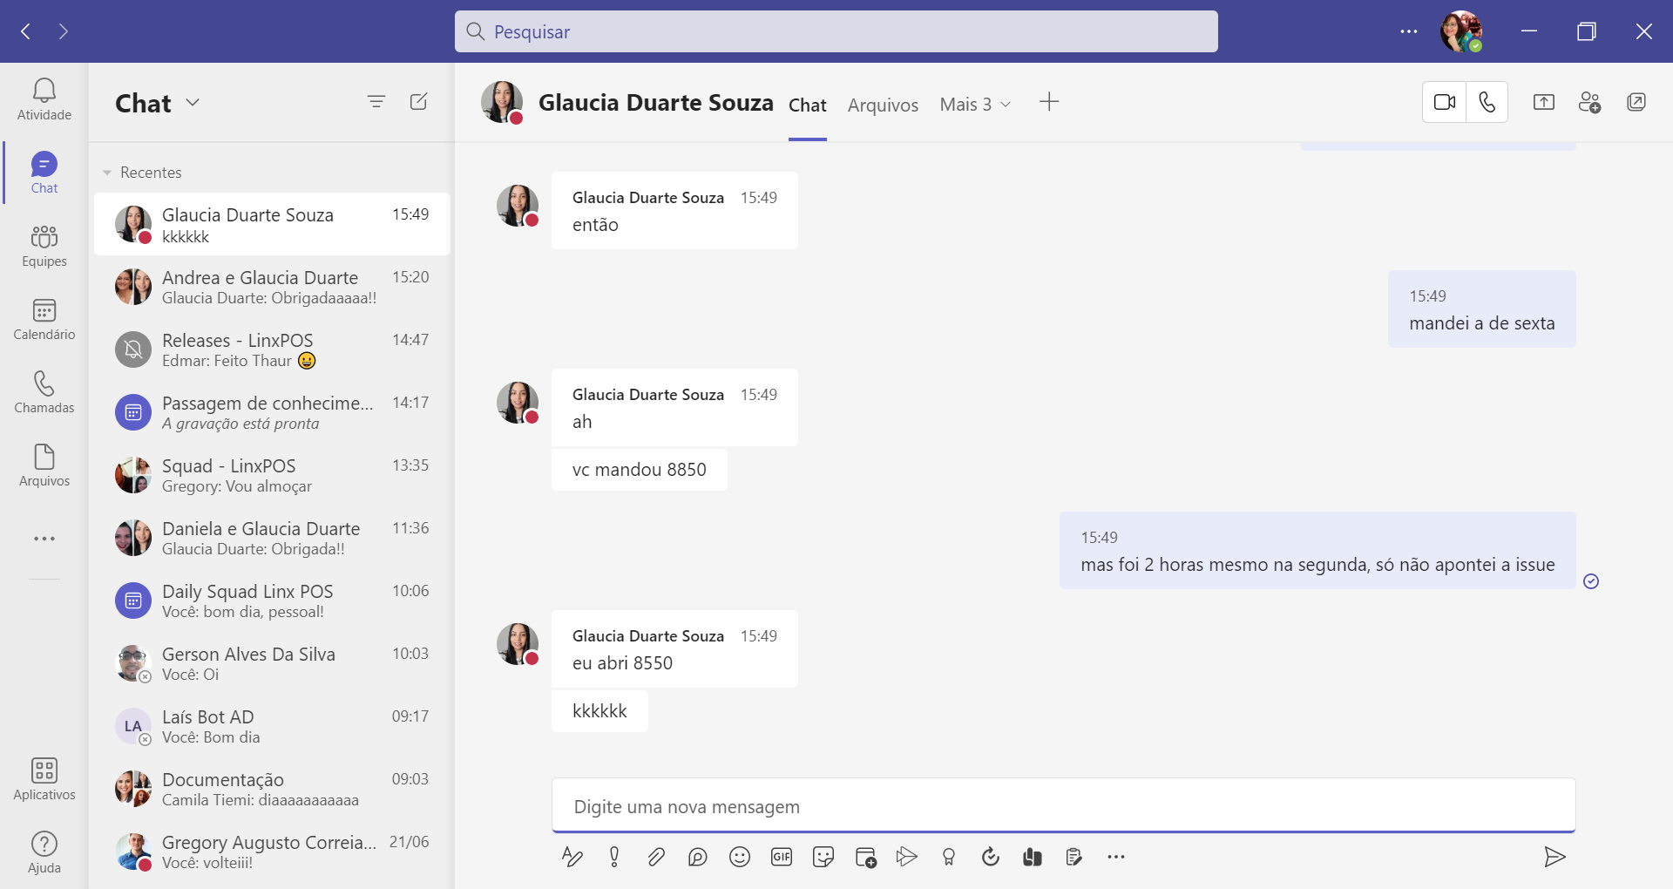The height and width of the screenshot is (889, 1673).
Task: Collapse the Recentes section
Action: tap(107, 173)
